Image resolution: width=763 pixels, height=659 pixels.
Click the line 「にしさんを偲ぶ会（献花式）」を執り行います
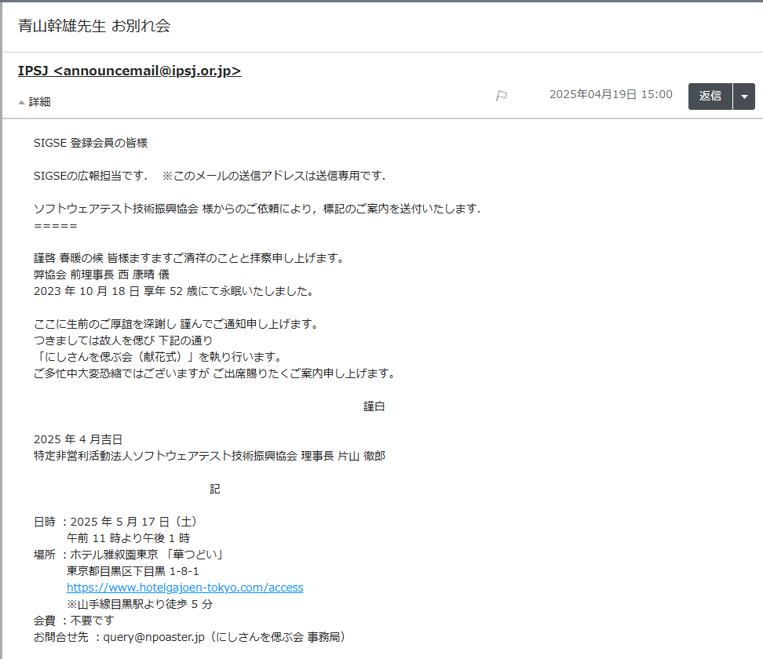coord(159,357)
